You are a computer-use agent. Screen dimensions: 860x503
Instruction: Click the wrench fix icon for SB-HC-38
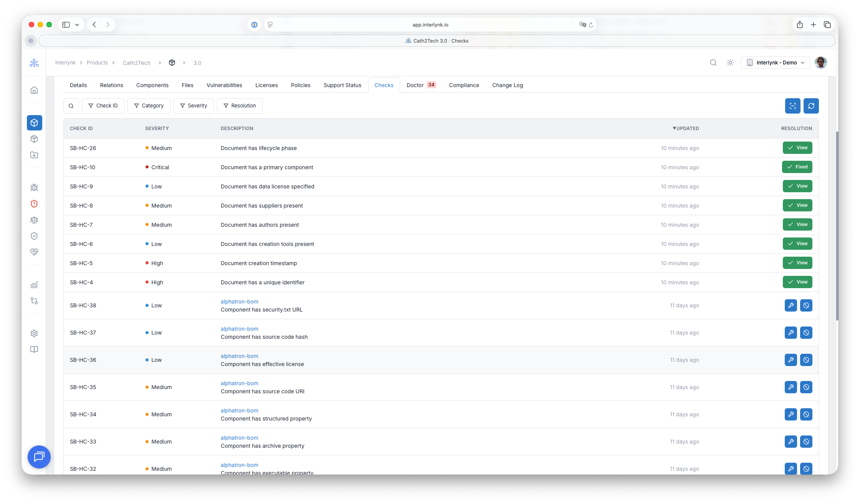click(791, 305)
